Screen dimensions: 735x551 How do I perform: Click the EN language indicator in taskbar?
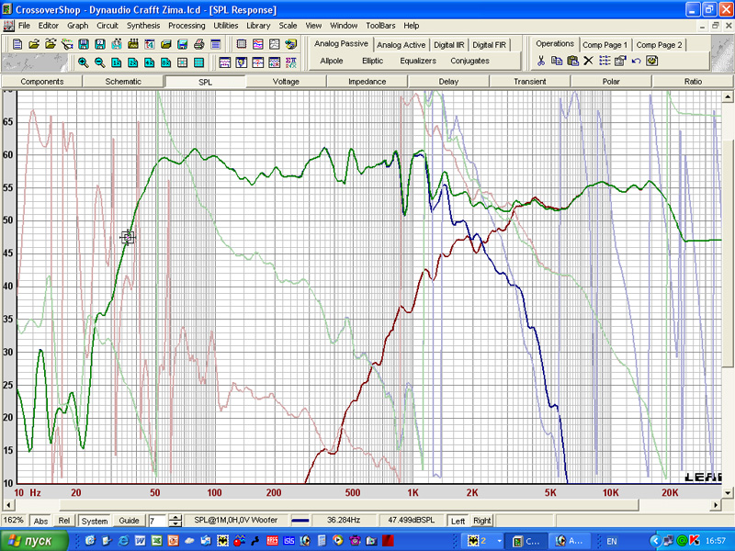click(x=612, y=541)
